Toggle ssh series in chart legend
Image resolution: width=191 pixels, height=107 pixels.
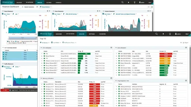25,43
